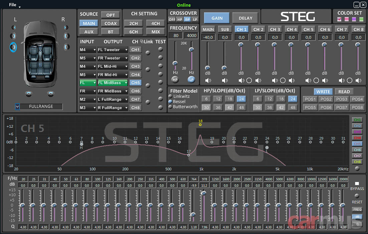Select the CH8 curve tab beside the graph

357,162
